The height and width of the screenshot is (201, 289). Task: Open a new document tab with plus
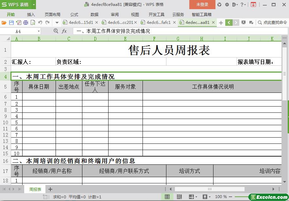(221, 23)
